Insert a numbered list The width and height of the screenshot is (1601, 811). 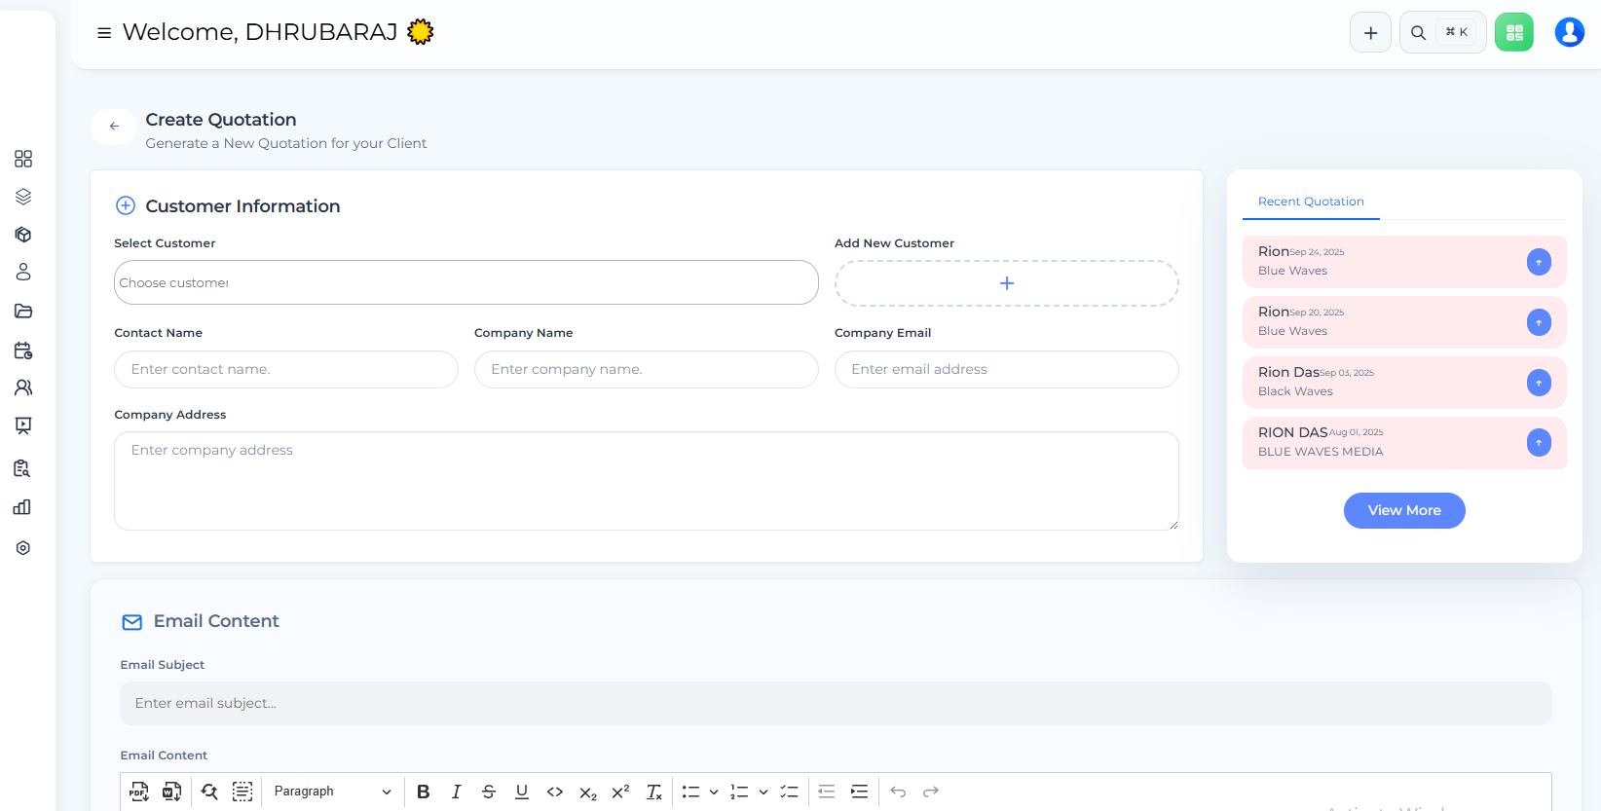tap(739, 792)
